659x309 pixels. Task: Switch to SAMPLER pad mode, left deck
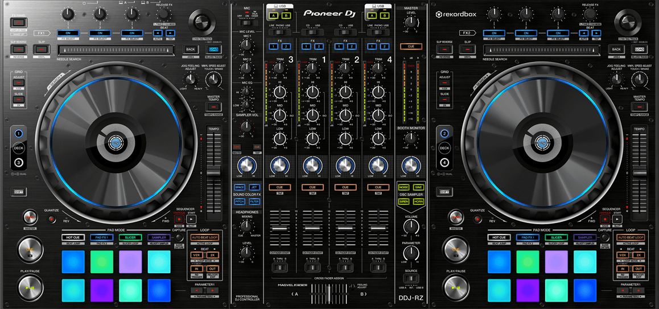pos(159,237)
